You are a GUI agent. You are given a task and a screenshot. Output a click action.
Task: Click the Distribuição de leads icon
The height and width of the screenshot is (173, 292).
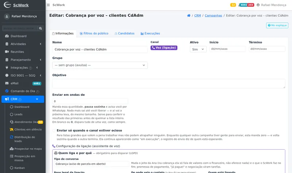(x=12, y=137)
